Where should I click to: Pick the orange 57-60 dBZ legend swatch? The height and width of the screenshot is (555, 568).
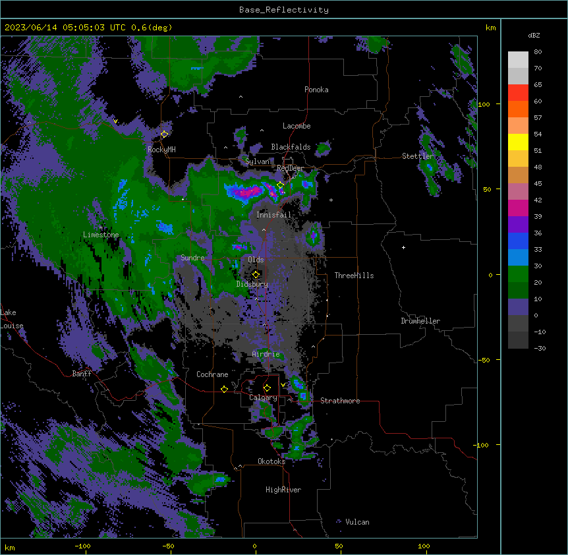point(518,109)
